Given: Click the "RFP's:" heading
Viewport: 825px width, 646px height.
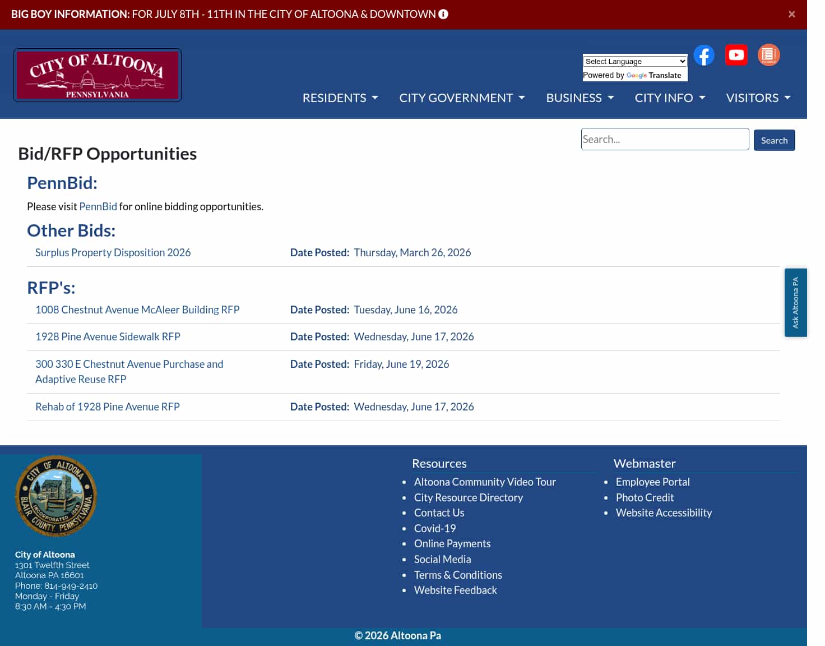Looking at the screenshot, I should (51, 288).
